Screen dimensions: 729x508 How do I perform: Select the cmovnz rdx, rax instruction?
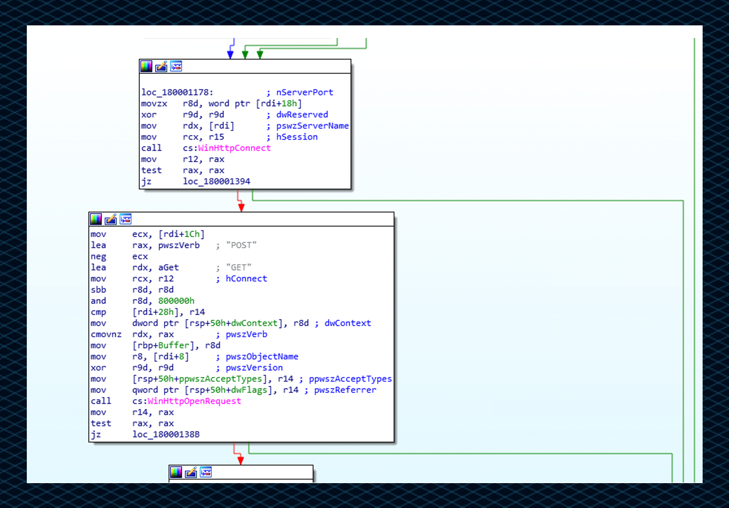pos(132,334)
